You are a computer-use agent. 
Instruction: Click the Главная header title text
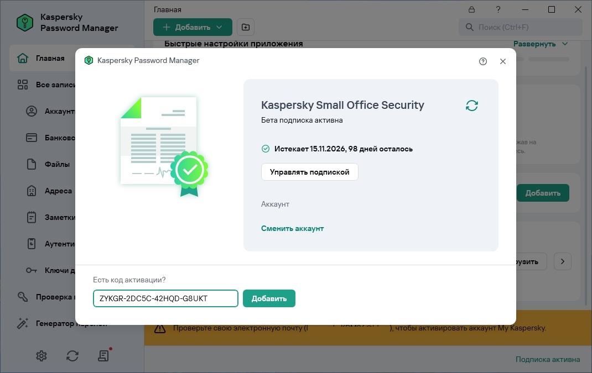coord(167,9)
